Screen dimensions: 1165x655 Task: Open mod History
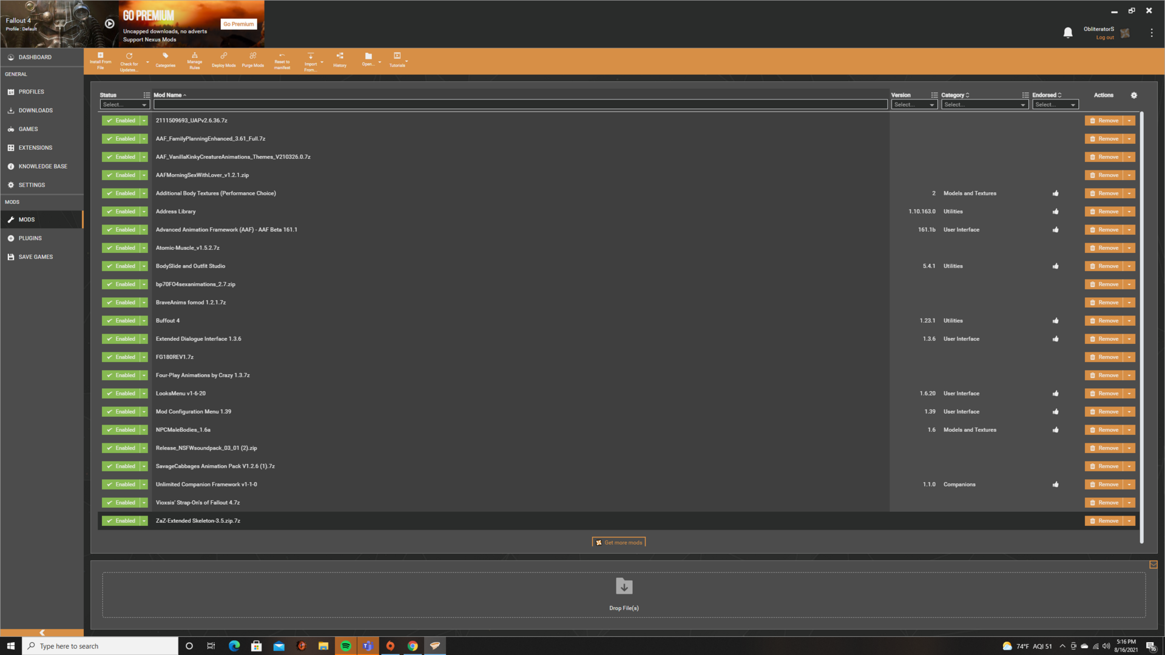tap(340, 61)
